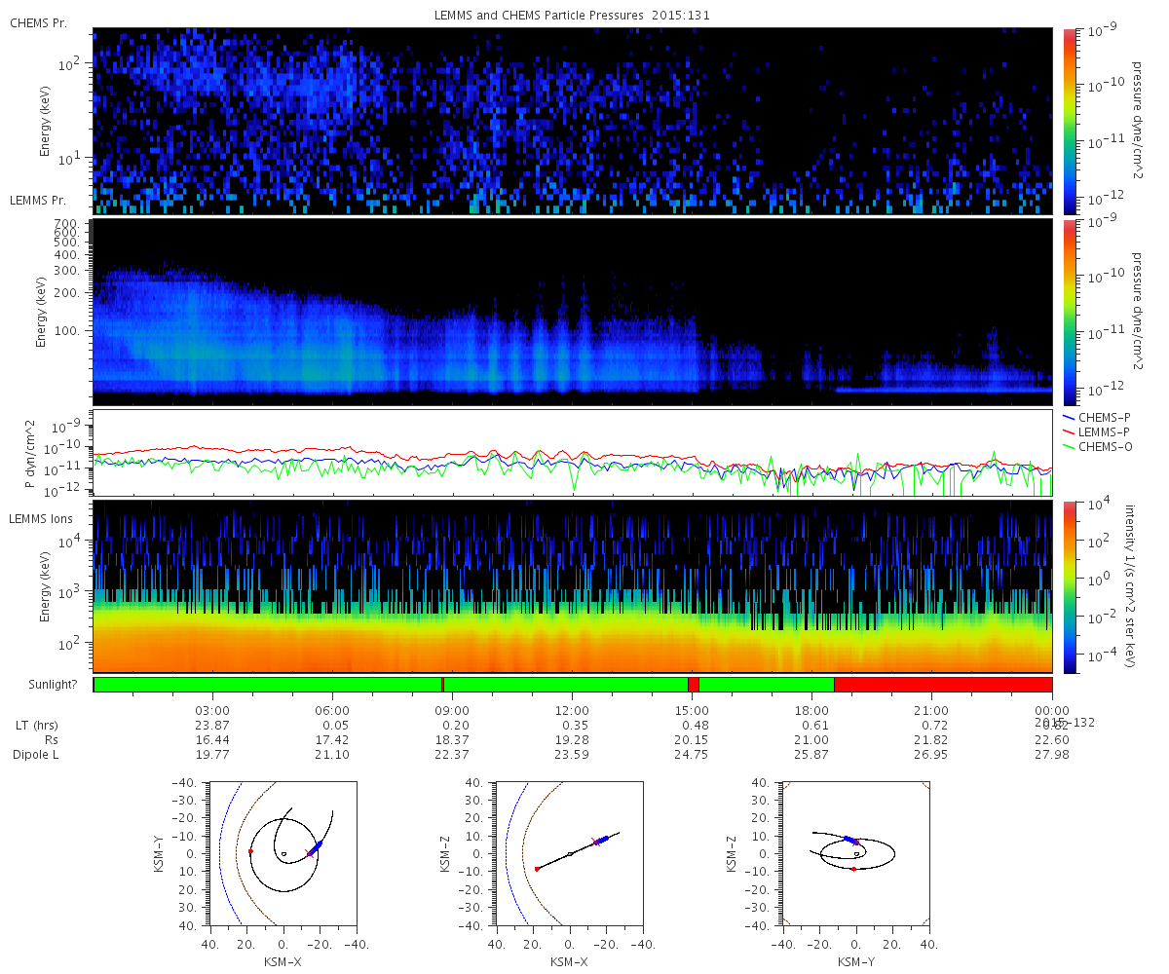The height and width of the screenshot is (974, 1169).
Task: Click the long red Sunlight segment after 18:00
Action: pos(943,685)
